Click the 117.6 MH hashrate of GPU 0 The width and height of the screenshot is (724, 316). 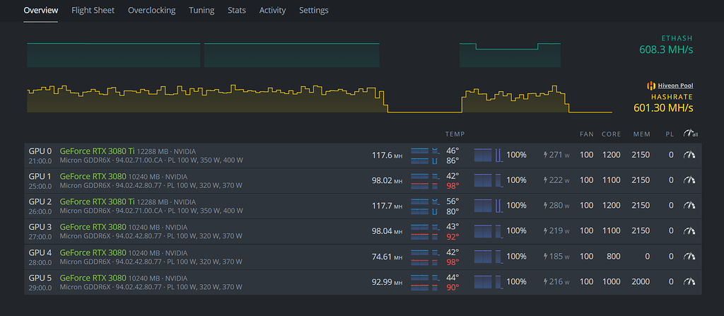pyautogui.click(x=387, y=156)
